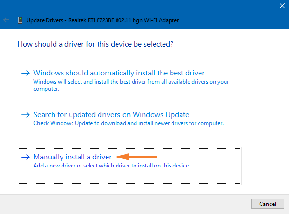Click description 'Add a new driver or select'
This screenshot has height=214, width=289.
coord(111,166)
